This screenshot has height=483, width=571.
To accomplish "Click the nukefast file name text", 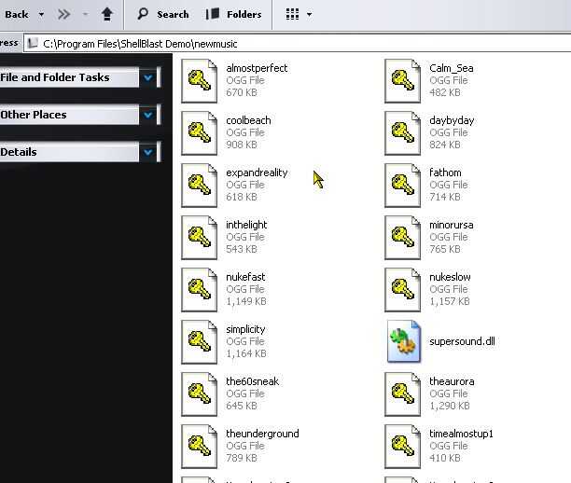I will click(245, 277).
